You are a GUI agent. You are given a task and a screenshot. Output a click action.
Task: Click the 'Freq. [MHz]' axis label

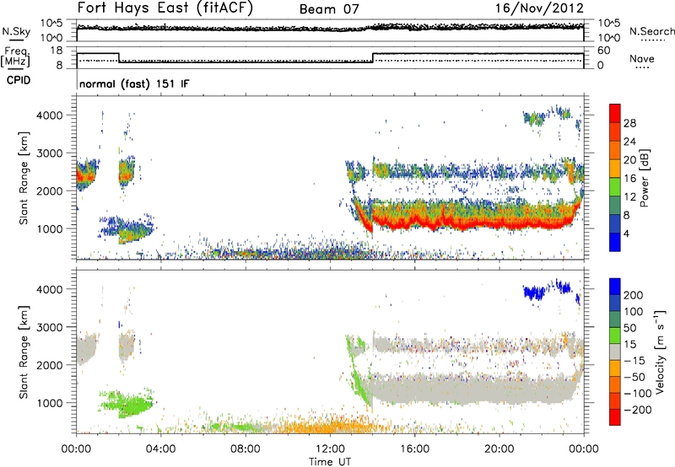pyautogui.click(x=15, y=56)
